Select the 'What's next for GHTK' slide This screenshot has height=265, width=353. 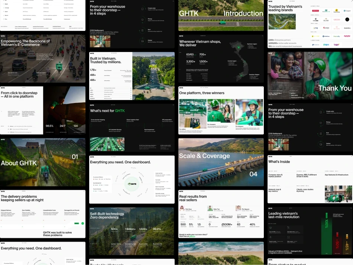pyautogui.click(x=132, y=127)
